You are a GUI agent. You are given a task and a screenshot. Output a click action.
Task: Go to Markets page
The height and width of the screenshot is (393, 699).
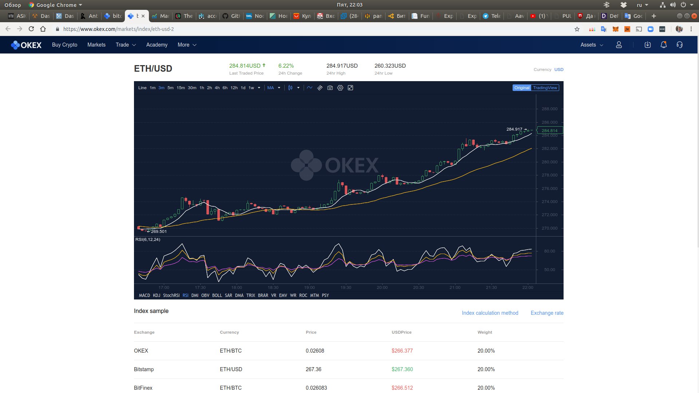point(96,45)
